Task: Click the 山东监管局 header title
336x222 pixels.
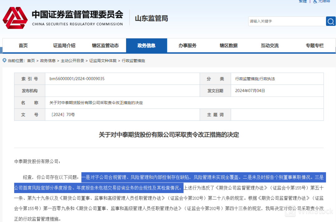Action: (x=151, y=18)
